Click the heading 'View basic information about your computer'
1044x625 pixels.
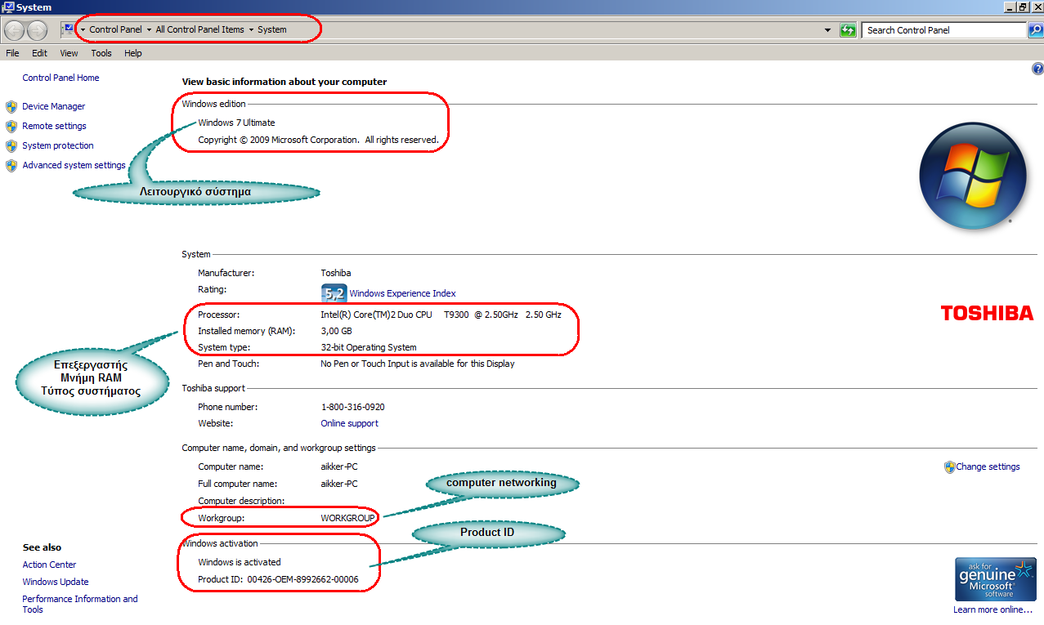285,82
